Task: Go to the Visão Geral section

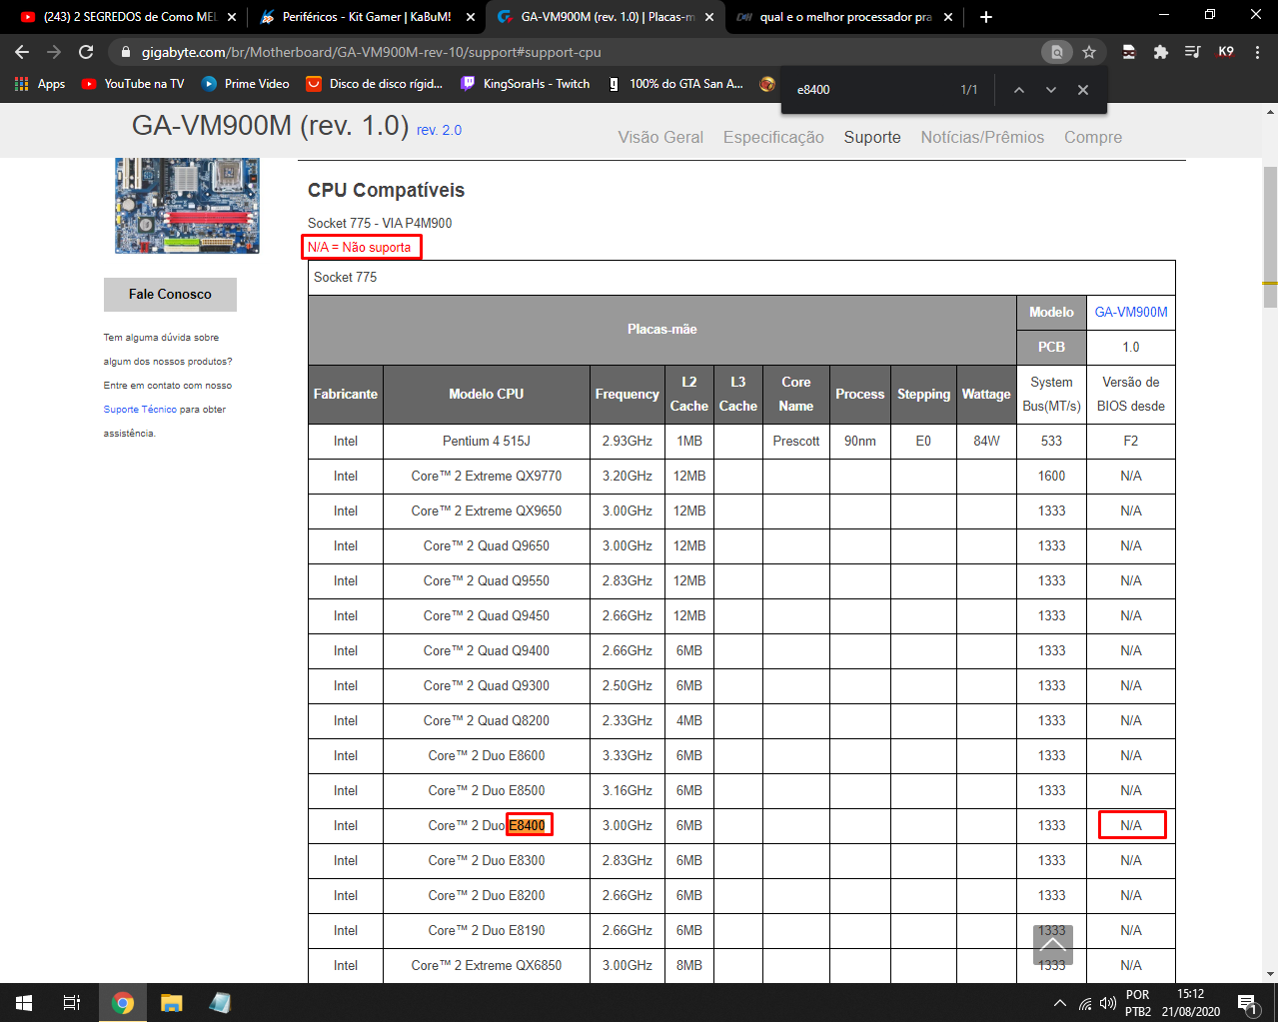Action: 660,138
